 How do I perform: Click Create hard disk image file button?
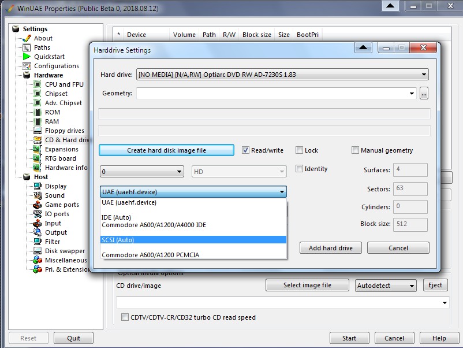tap(166, 150)
